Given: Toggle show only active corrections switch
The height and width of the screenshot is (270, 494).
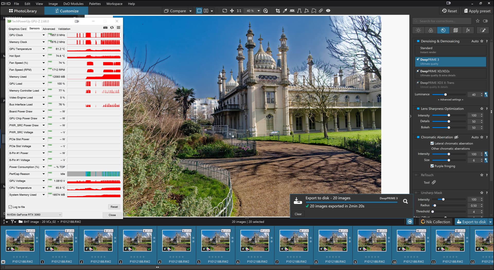Looking at the screenshot, I should click(x=485, y=21).
